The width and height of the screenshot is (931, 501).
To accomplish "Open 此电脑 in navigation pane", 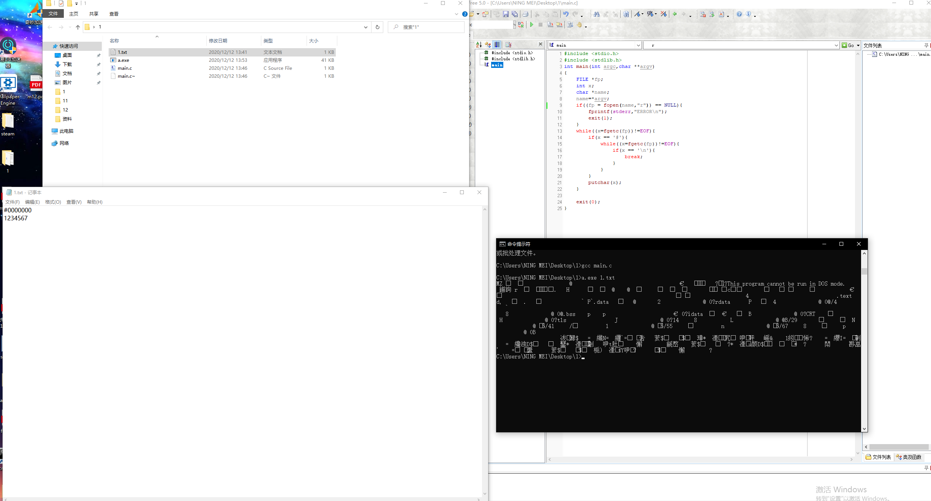I will (x=66, y=131).
